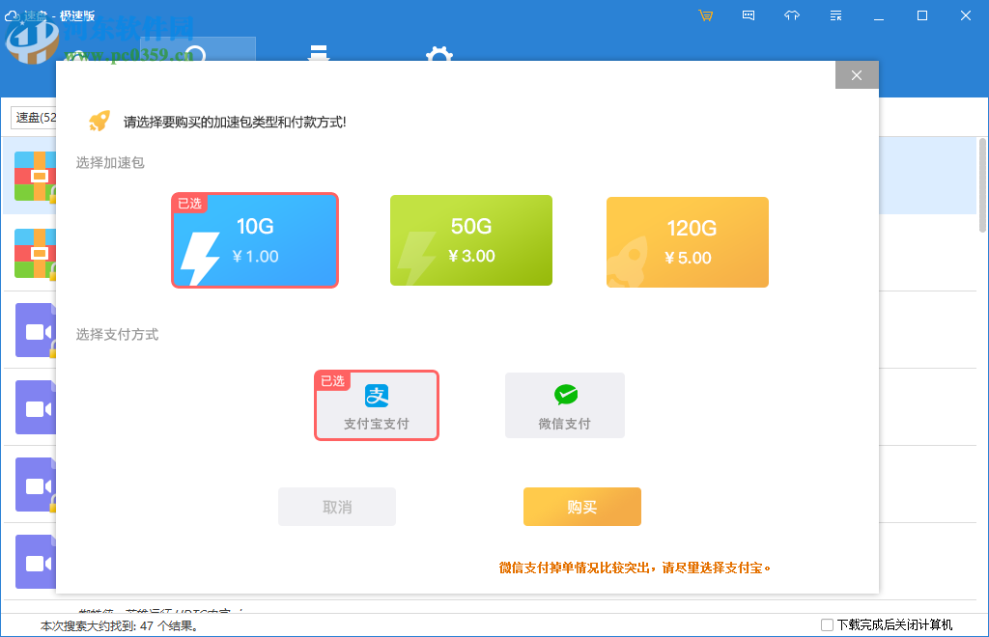Open the shopping cart icon in title bar

tap(706, 15)
